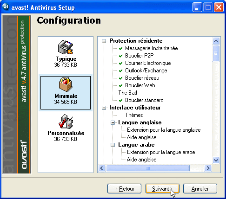The image size is (226, 199).
Task: Choose the Minimale package box icon
Action: click(66, 84)
